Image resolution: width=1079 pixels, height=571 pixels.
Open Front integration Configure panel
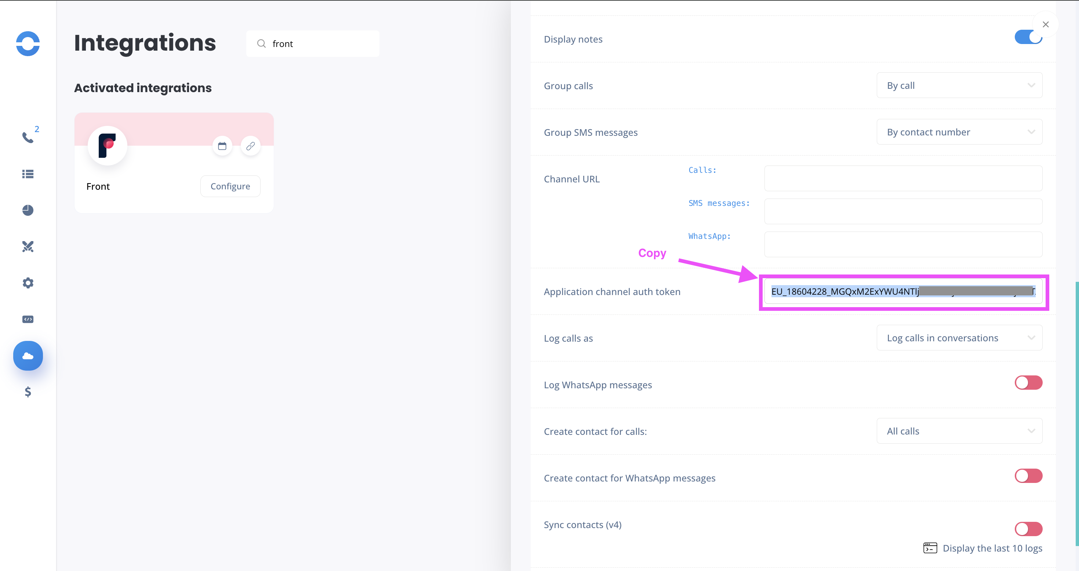tap(230, 186)
